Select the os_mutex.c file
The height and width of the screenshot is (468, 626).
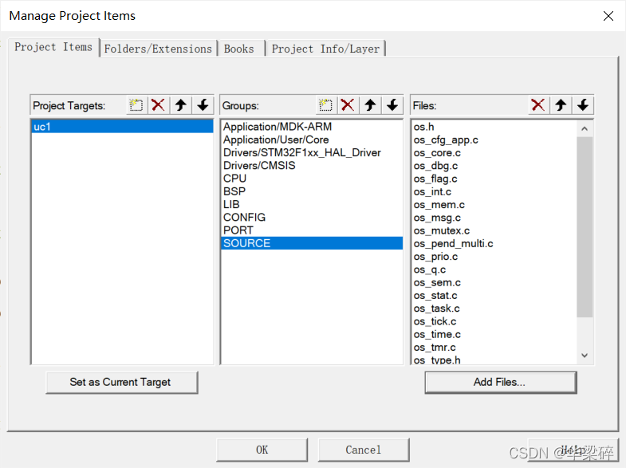(x=494, y=230)
